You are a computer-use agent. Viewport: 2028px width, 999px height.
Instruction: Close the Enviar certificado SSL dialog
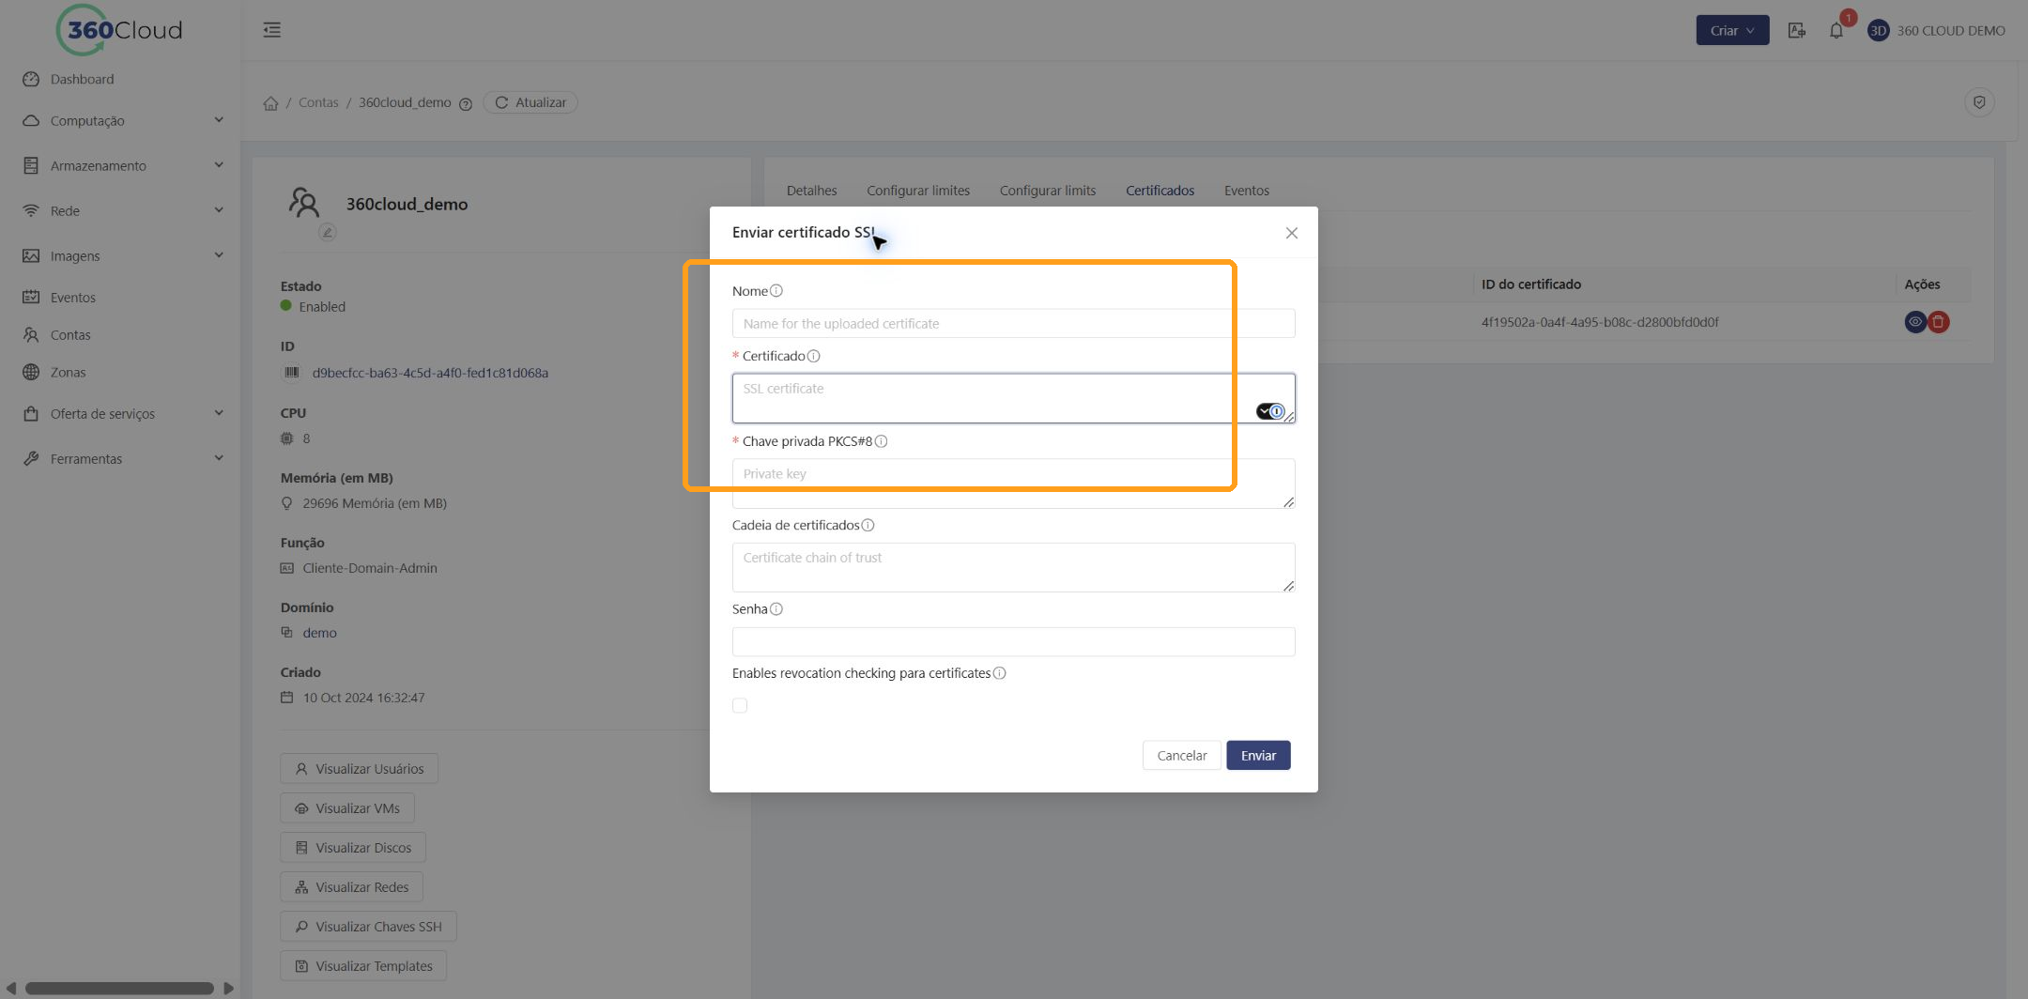(1292, 233)
